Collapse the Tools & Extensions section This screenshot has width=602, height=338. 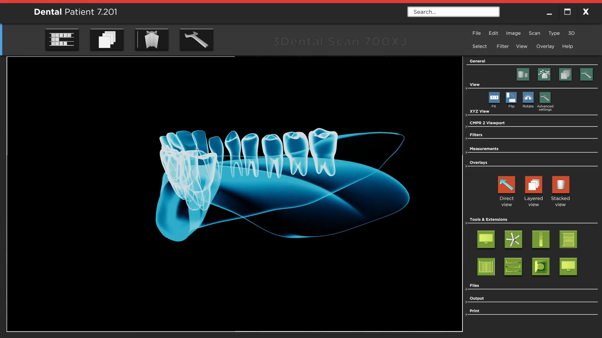[x=467, y=223]
